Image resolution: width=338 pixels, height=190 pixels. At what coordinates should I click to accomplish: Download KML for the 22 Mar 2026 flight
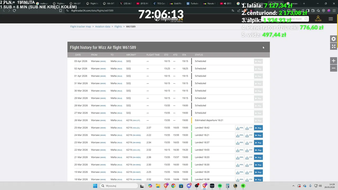click(240, 150)
